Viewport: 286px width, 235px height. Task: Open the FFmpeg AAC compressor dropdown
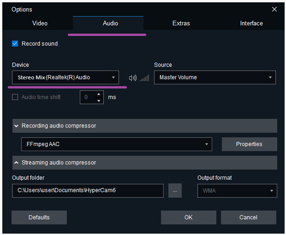click(x=117, y=144)
